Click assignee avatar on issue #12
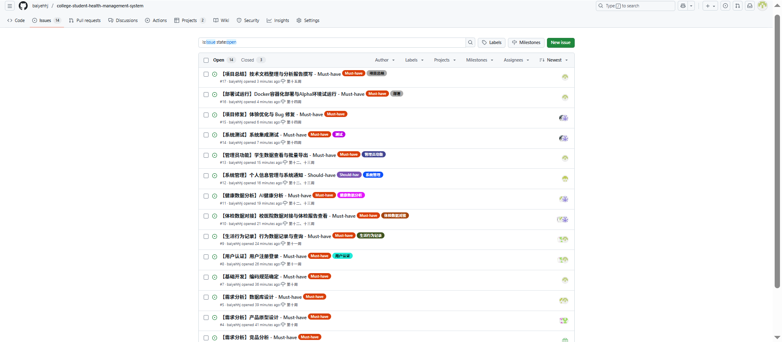This screenshot has height=342, width=782. tap(565, 179)
